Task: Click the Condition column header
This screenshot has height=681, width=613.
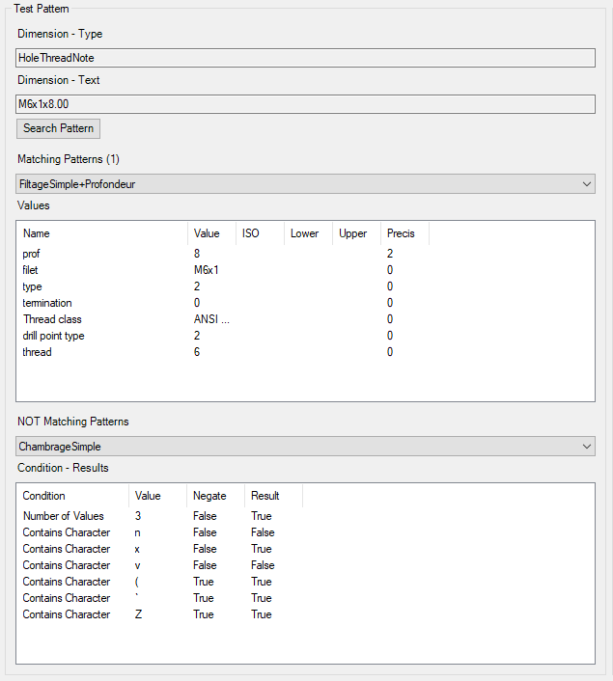Action: 72,496
